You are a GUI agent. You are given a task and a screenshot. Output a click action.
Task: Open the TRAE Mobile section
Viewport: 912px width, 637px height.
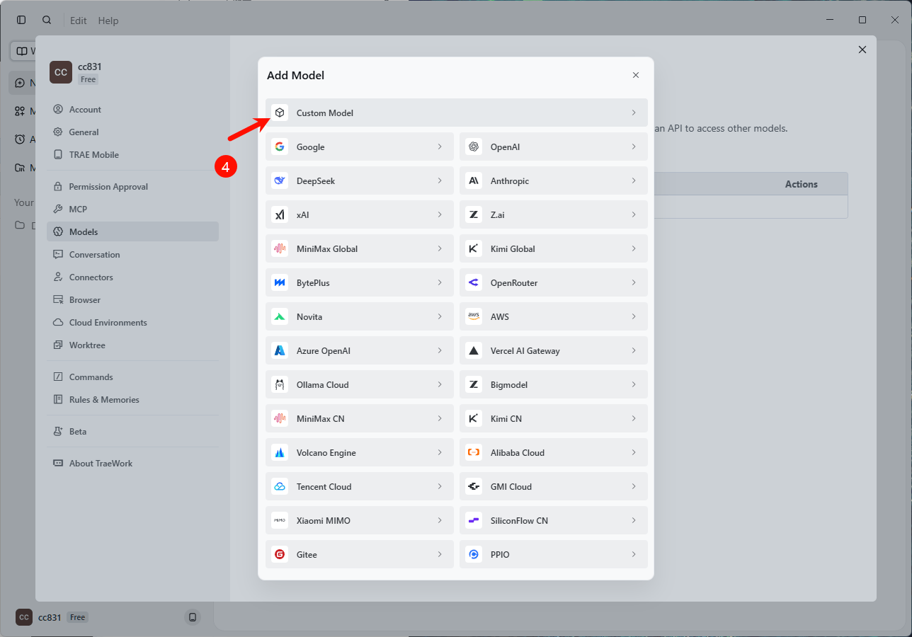coord(133,155)
